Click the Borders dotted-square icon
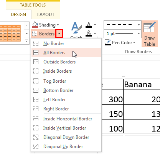 point(35,33)
